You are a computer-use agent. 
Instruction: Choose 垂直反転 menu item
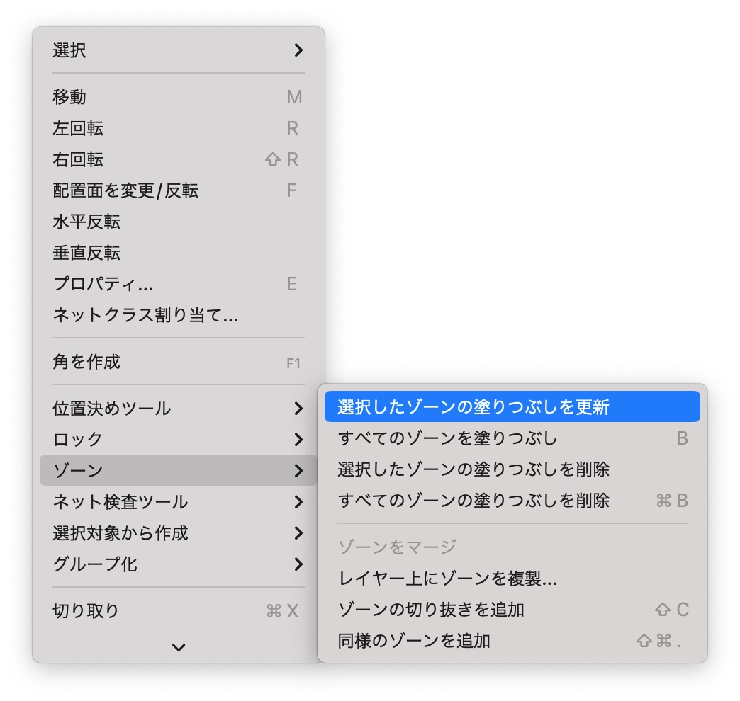[178, 253]
